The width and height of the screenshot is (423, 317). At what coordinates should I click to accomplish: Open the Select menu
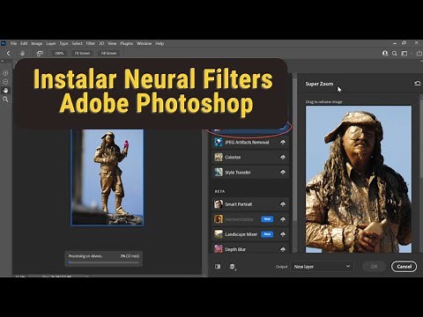click(77, 43)
